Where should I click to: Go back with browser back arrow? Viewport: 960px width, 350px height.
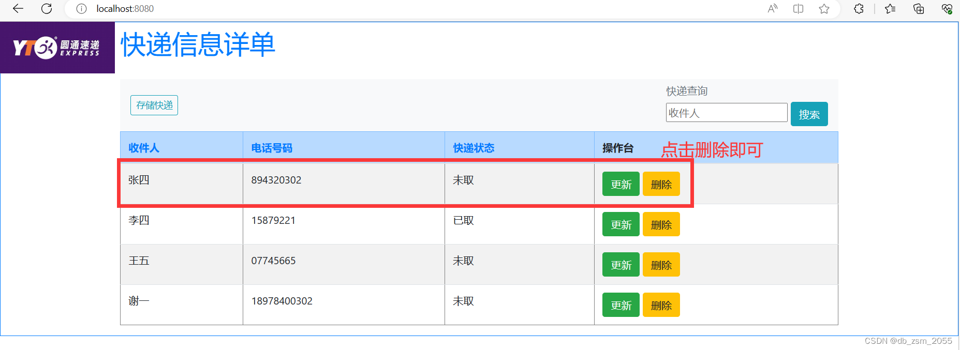coord(18,8)
